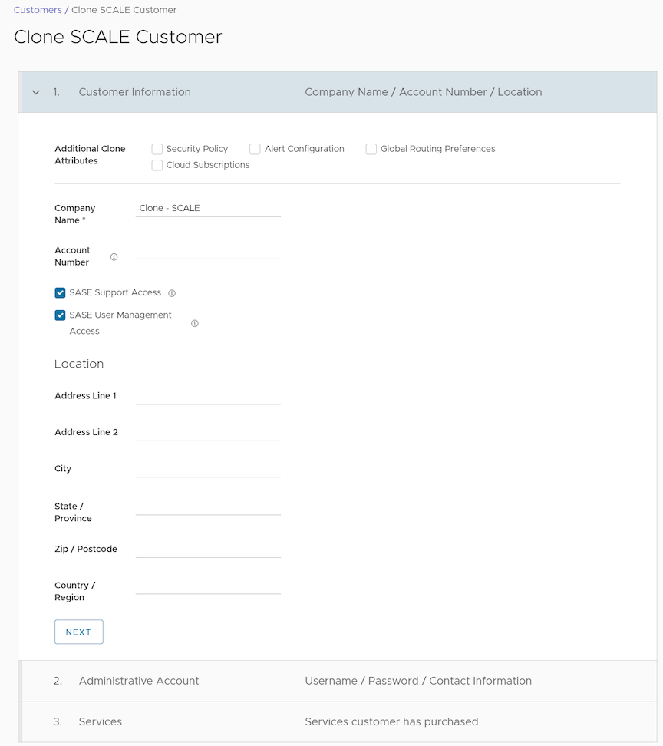Expand the Services step
This screenshot has height=746, width=663.
click(x=101, y=721)
